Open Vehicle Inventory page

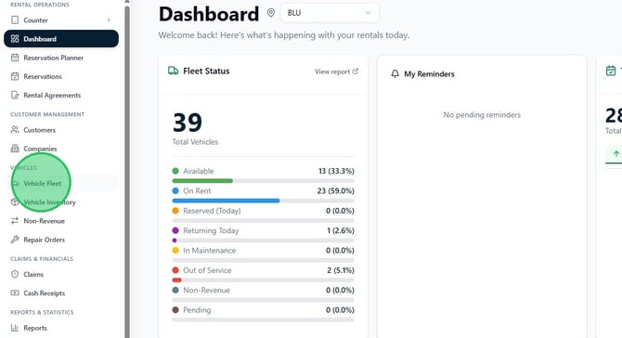point(61,201)
